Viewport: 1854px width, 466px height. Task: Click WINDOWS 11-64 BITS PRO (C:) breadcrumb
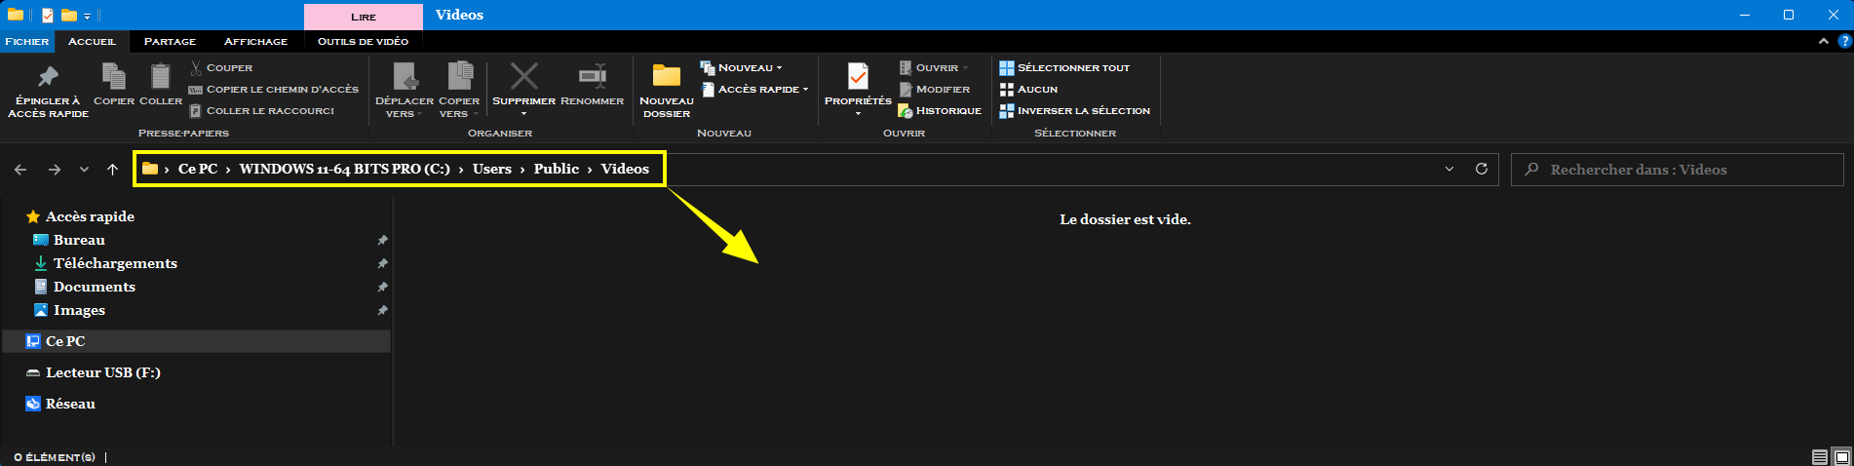point(344,169)
